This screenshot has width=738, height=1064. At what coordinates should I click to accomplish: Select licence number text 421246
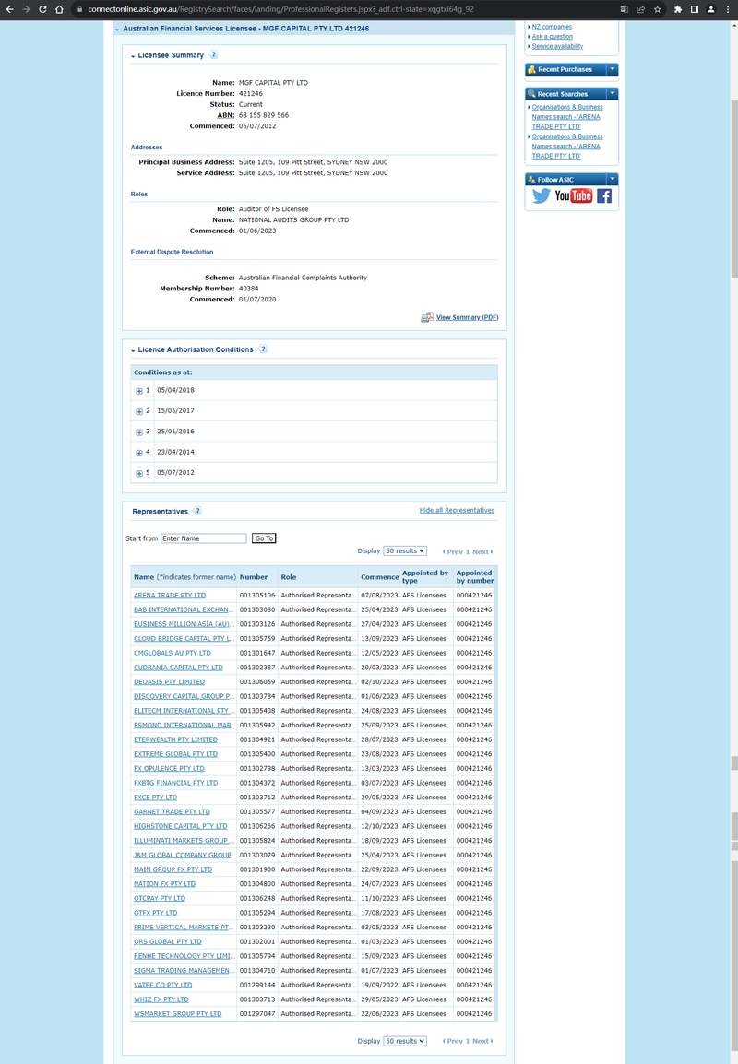pyautogui.click(x=251, y=94)
